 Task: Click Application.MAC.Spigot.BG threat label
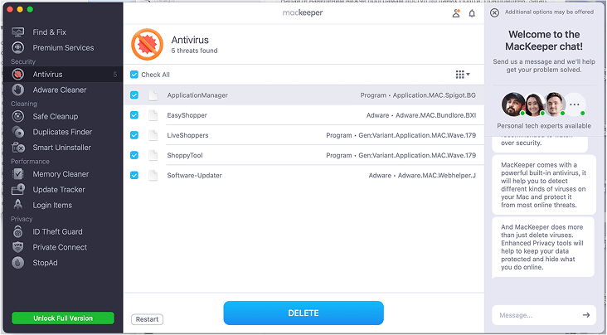(435, 95)
